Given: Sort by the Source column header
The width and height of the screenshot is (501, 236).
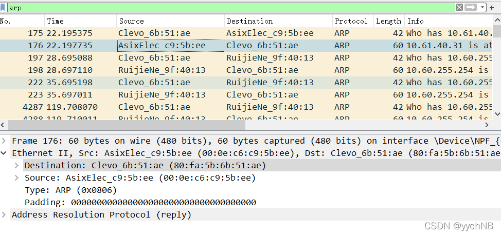Looking at the screenshot, I should point(171,21).
